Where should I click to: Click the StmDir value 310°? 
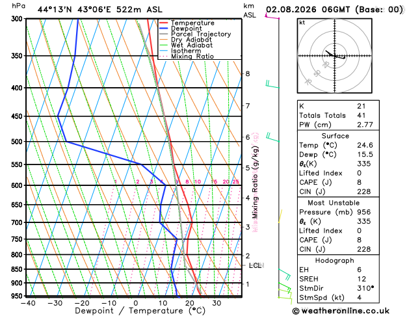(365, 288)
